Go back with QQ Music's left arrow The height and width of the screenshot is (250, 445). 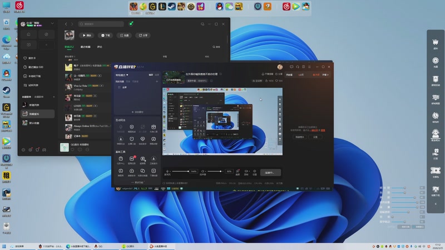click(x=66, y=24)
